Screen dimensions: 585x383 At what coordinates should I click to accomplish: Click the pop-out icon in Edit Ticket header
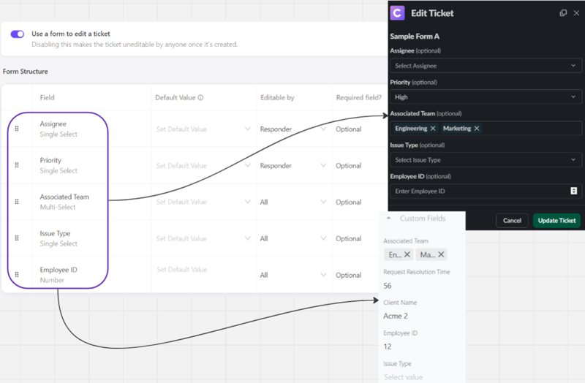coord(562,13)
